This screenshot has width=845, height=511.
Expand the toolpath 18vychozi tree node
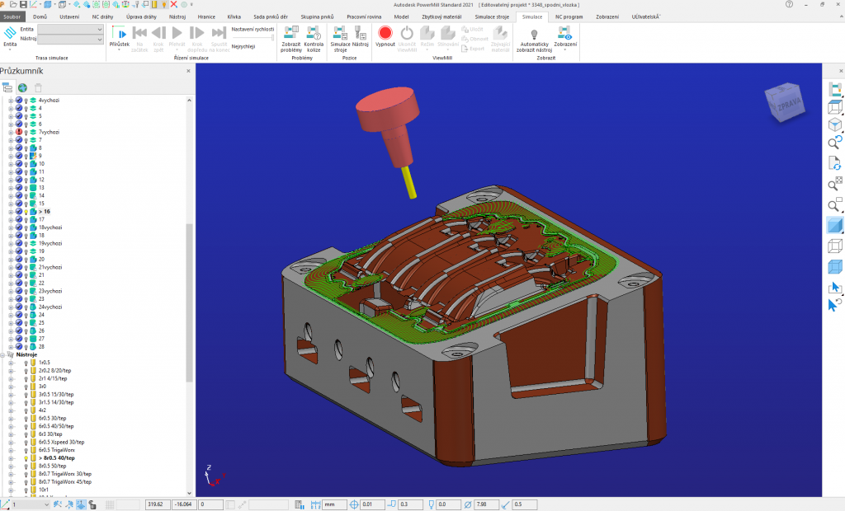pyautogui.click(x=10, y=227)
